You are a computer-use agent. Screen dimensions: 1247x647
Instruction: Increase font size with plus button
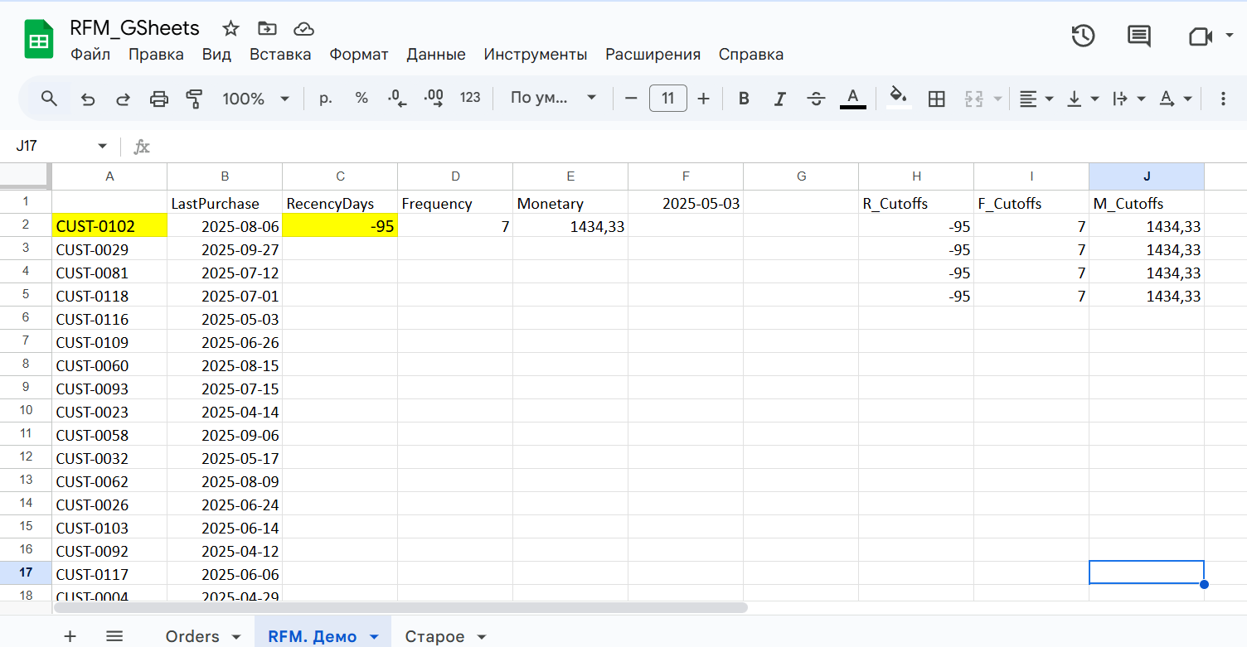point(703,99)
